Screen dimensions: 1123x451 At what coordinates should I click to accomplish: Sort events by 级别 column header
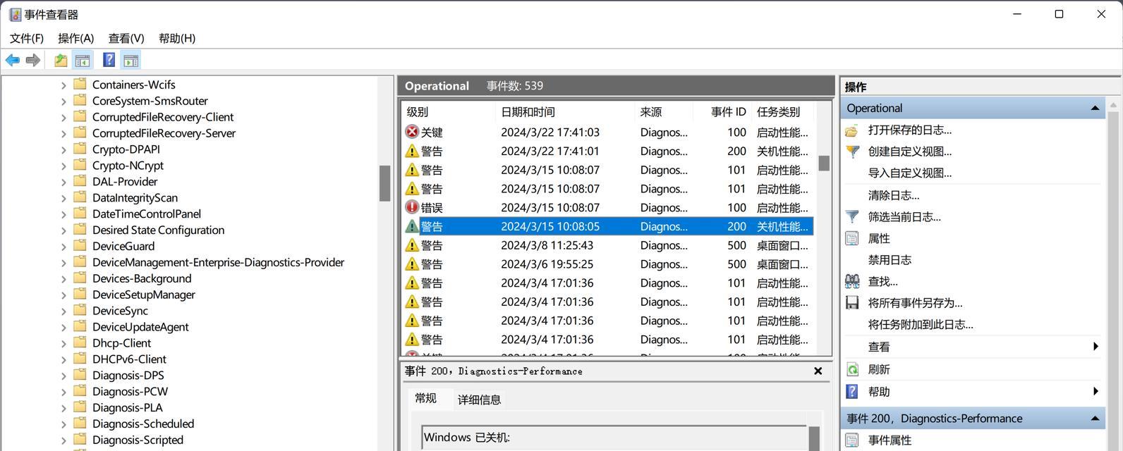(449, 112)
